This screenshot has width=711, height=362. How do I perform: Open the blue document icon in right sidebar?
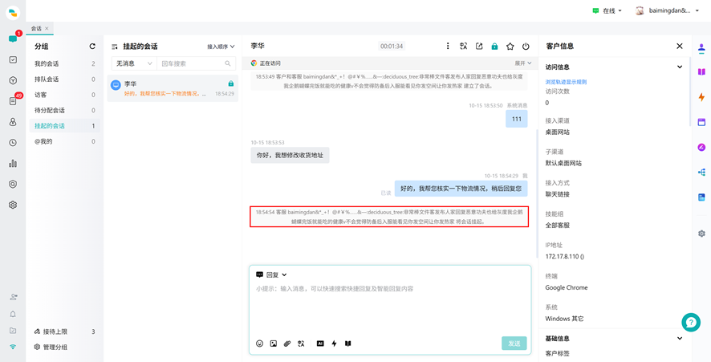[701, 197]
